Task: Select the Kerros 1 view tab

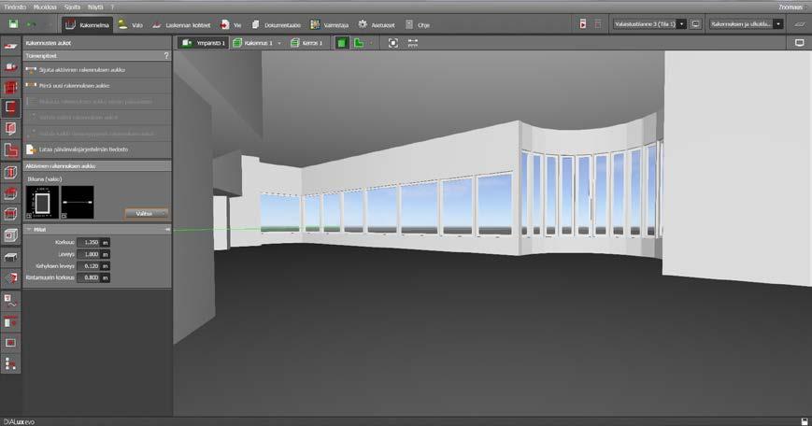Action: pos(307,43)
